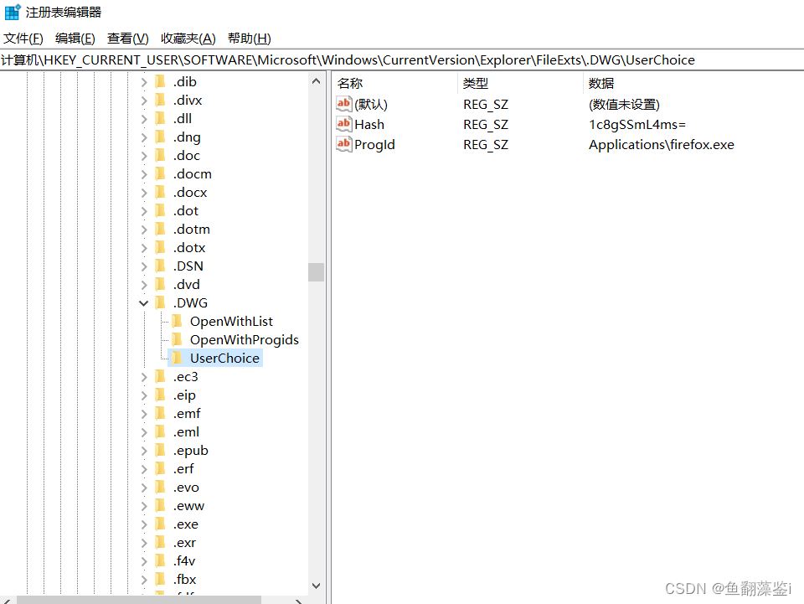Click the UserChoice folder icon
This screenshot has width=804, height=604.
[178, 359]
